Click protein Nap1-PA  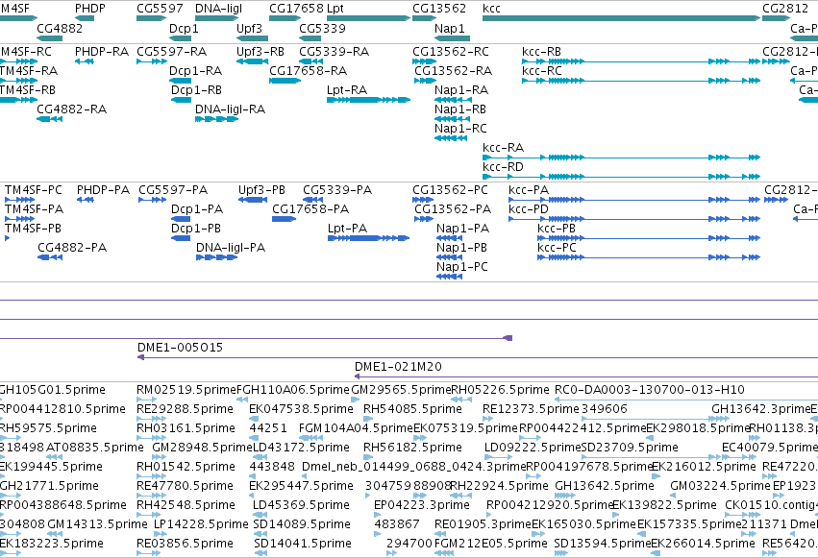(x=449, y=238)
